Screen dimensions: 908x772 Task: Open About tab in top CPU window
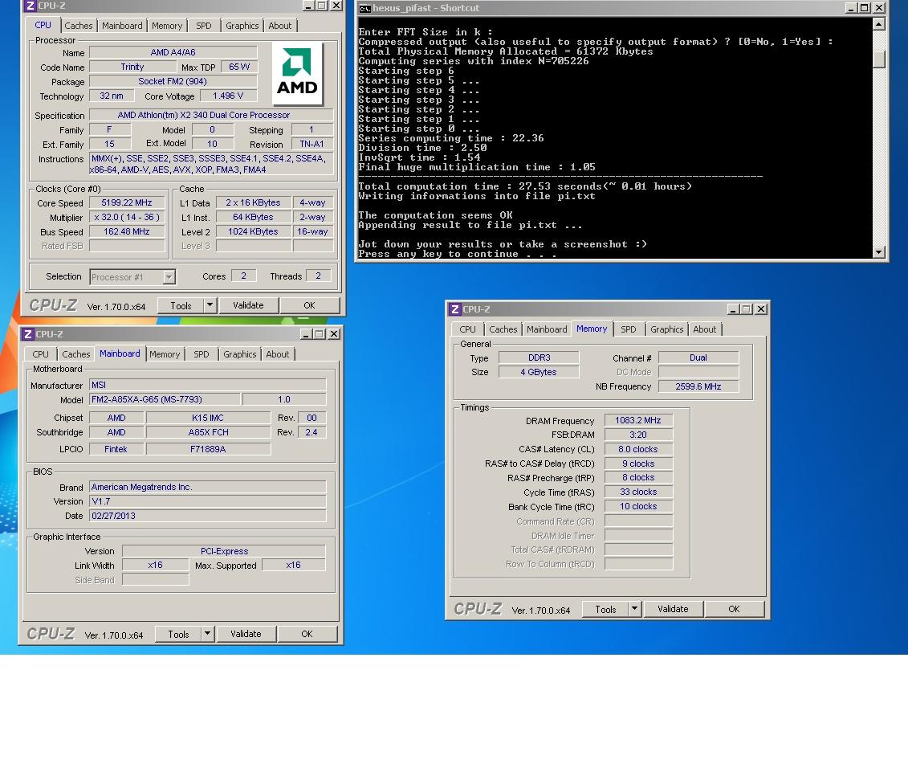pyautogui.click(x=280, y=26)
